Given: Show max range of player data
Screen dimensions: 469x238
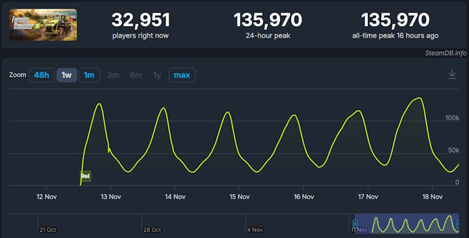Looking at the screenshot, I should pyautogui.click(x=182, y=75).
